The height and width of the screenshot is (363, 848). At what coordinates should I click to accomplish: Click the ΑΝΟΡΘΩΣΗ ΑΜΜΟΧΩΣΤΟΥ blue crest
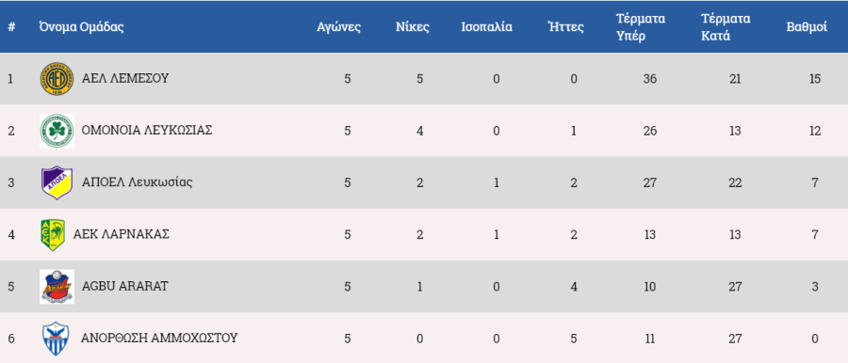[x=57, y=339]
